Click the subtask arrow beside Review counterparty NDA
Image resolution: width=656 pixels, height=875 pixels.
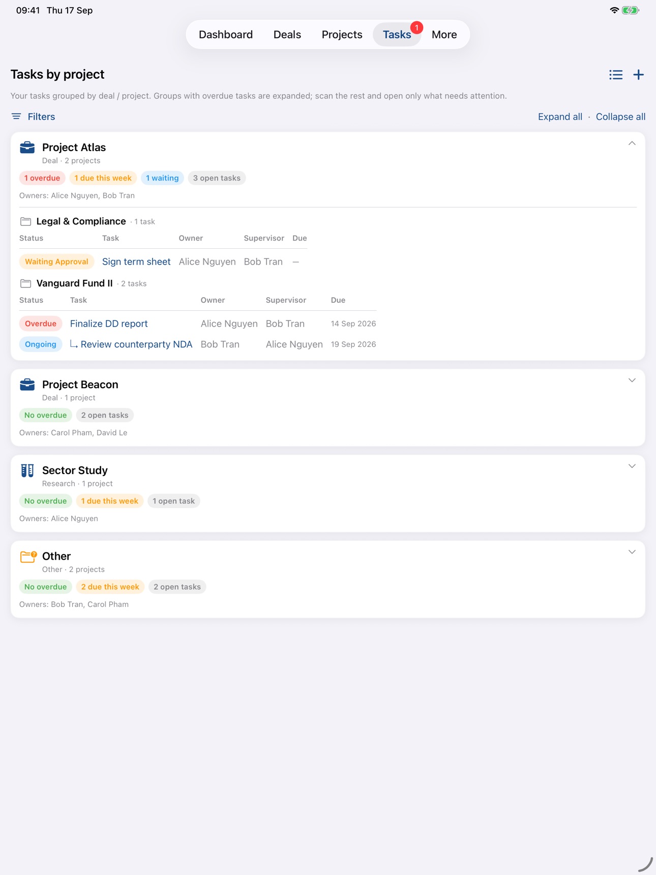coord(74,344)
